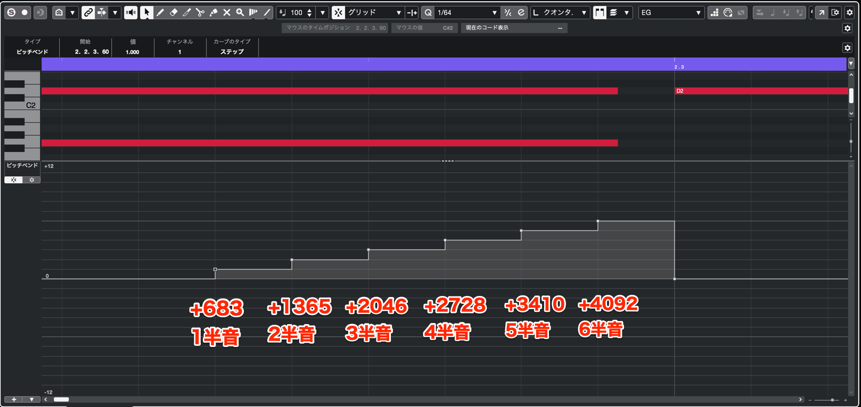Select the Mute X tool
This screenshot has height=407, width=861.
pos(227,12)
